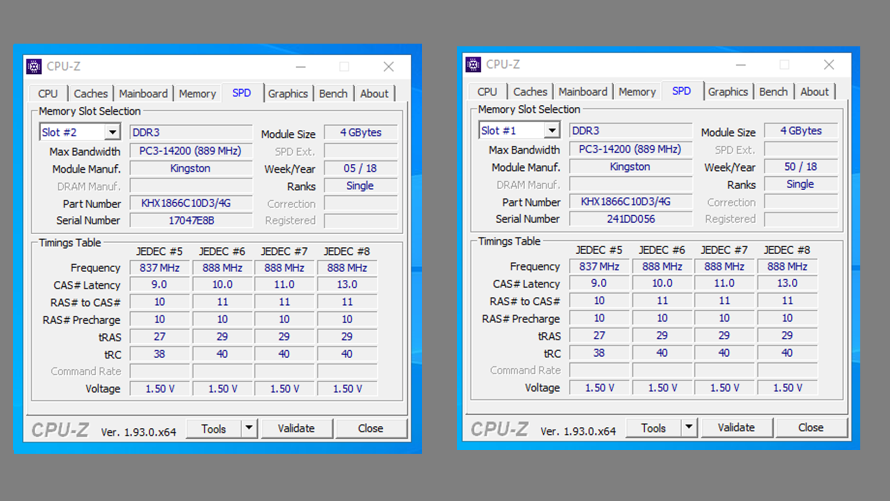Screen dimensions: 890x501
Task: Click JEDEC #5 frequency 837 MHz, right window
Action: tap(599, 266)
